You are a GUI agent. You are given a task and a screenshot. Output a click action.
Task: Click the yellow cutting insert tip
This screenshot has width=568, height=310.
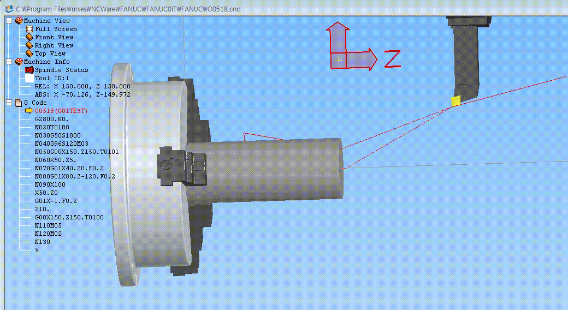tap(455, 100)
